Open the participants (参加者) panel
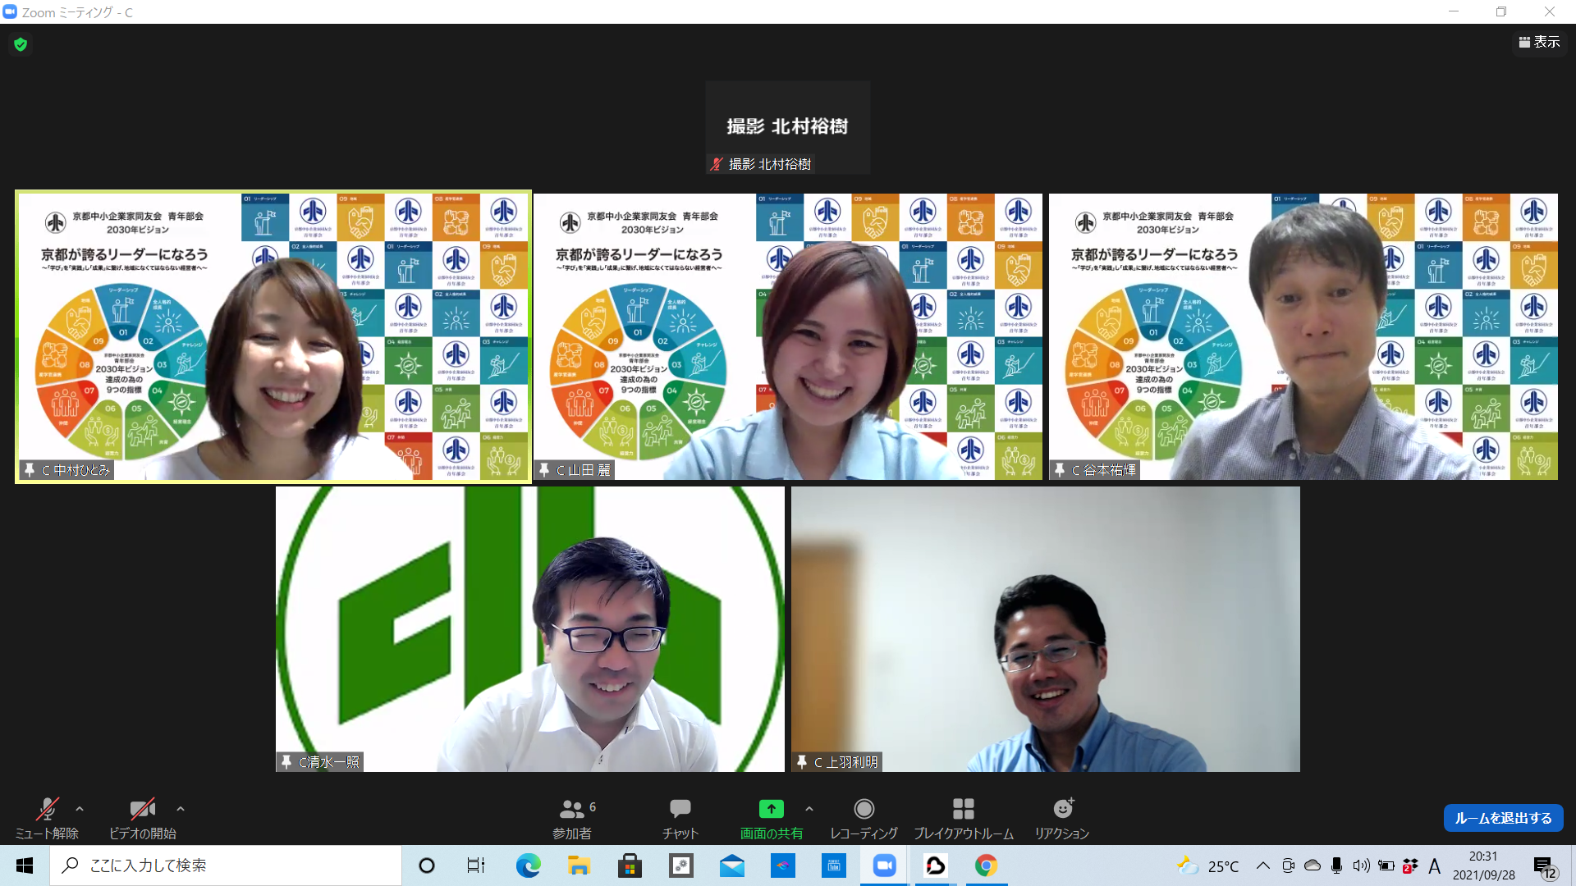1576x886 pixels. (x=573, y=818)
